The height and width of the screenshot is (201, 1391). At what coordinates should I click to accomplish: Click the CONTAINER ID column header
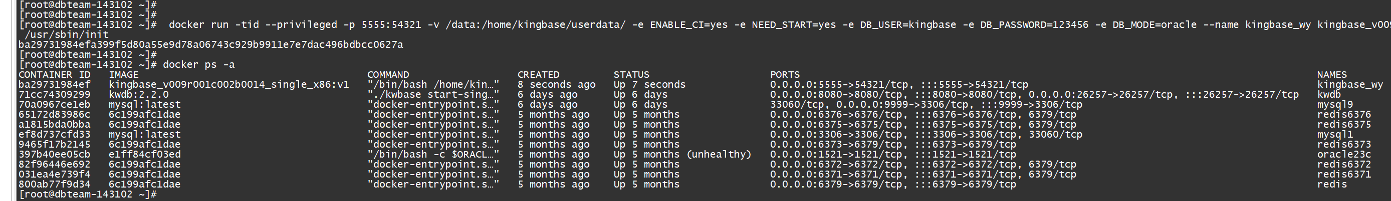point(55,75)
